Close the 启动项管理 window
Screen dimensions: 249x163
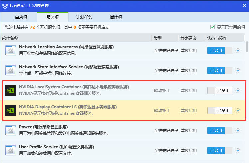(x=245, y=6)
